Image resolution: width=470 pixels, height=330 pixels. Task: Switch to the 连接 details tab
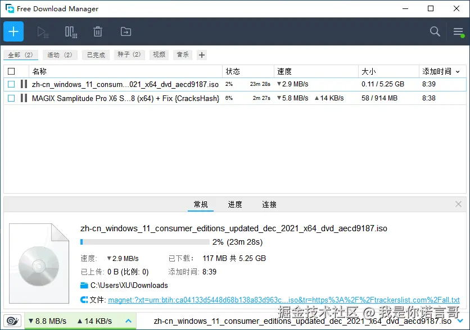coord(269,204)
